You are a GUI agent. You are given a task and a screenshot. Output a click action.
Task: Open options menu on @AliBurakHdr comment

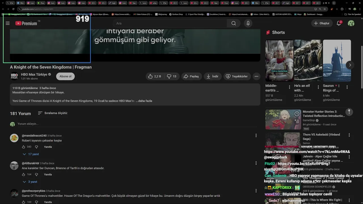pos(256,163)
